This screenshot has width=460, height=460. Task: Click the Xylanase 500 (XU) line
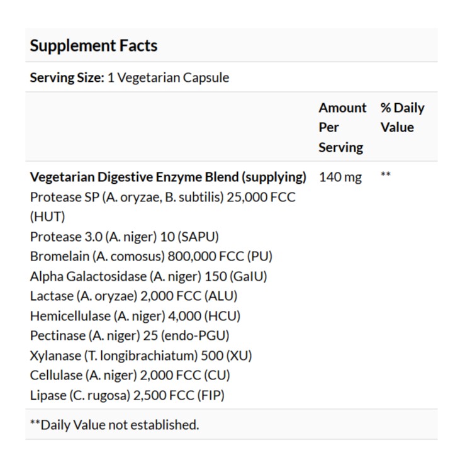coord(141,356)
